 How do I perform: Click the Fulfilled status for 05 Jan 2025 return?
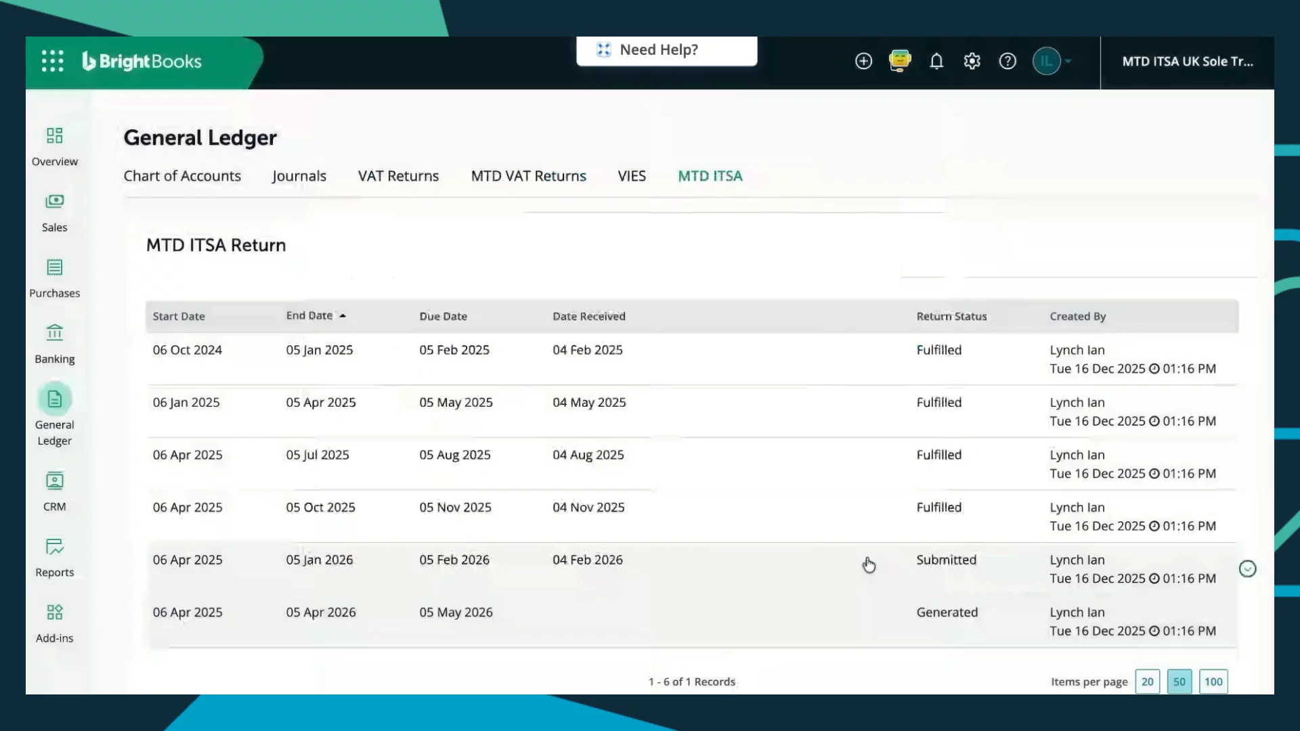click(939, 350)
